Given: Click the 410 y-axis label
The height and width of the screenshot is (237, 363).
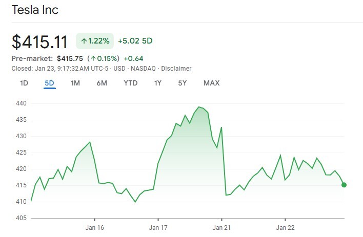Looking at the screenshot, I should point(21,201).
